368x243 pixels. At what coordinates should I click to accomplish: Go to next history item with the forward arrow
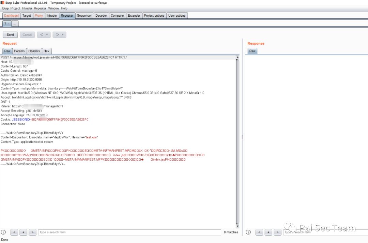pyautogui.click(x=57, y=35)
